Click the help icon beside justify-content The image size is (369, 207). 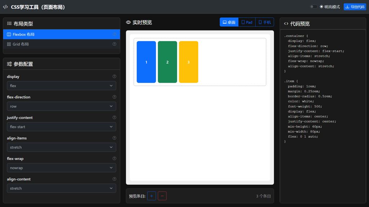[x=115, y=118]
